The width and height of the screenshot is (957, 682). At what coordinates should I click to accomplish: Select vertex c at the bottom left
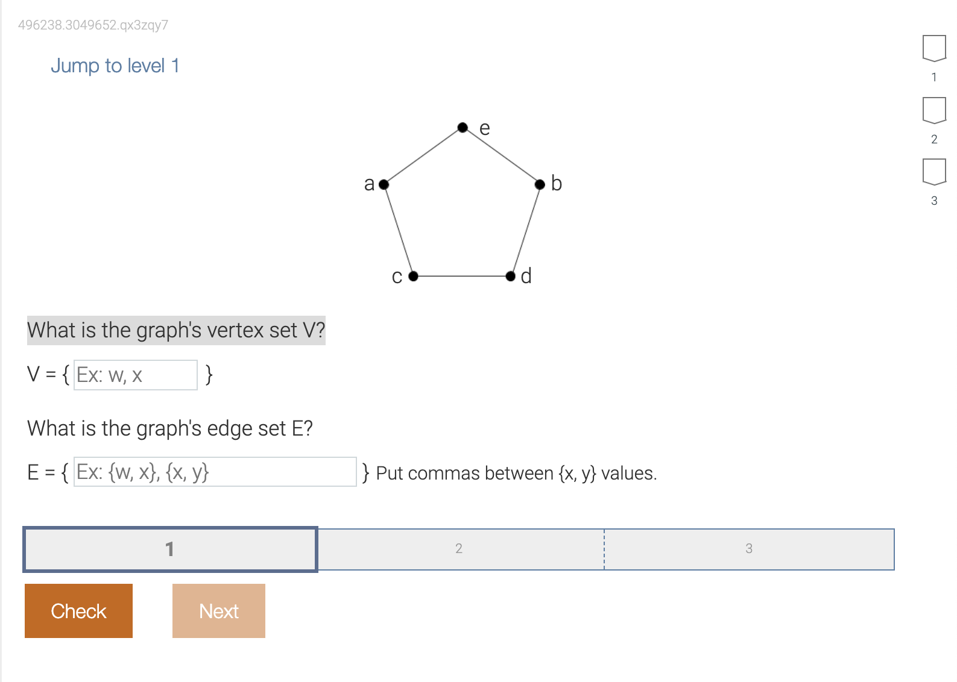(x=413, y=277)
